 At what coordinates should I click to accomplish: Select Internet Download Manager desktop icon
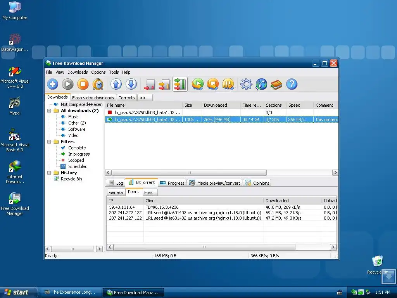15,172
